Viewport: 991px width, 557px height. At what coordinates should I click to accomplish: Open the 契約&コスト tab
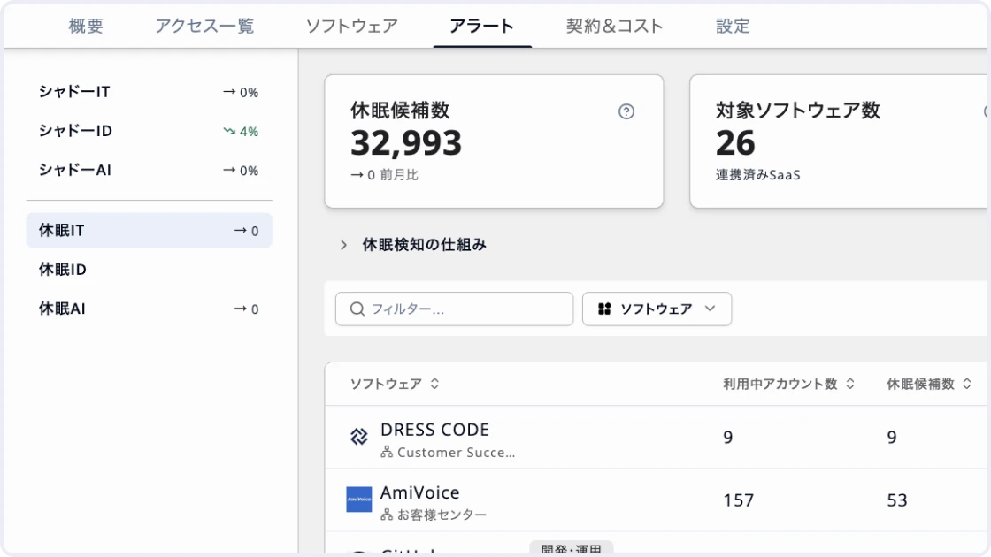[614, 26]
